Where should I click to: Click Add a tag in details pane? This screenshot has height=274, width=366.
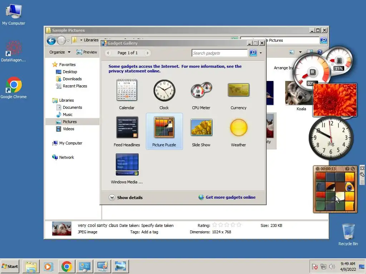coord(150,232)
